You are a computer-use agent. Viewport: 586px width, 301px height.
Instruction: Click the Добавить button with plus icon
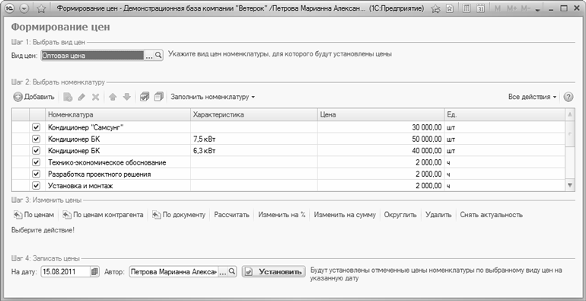[x=34, y=97]
